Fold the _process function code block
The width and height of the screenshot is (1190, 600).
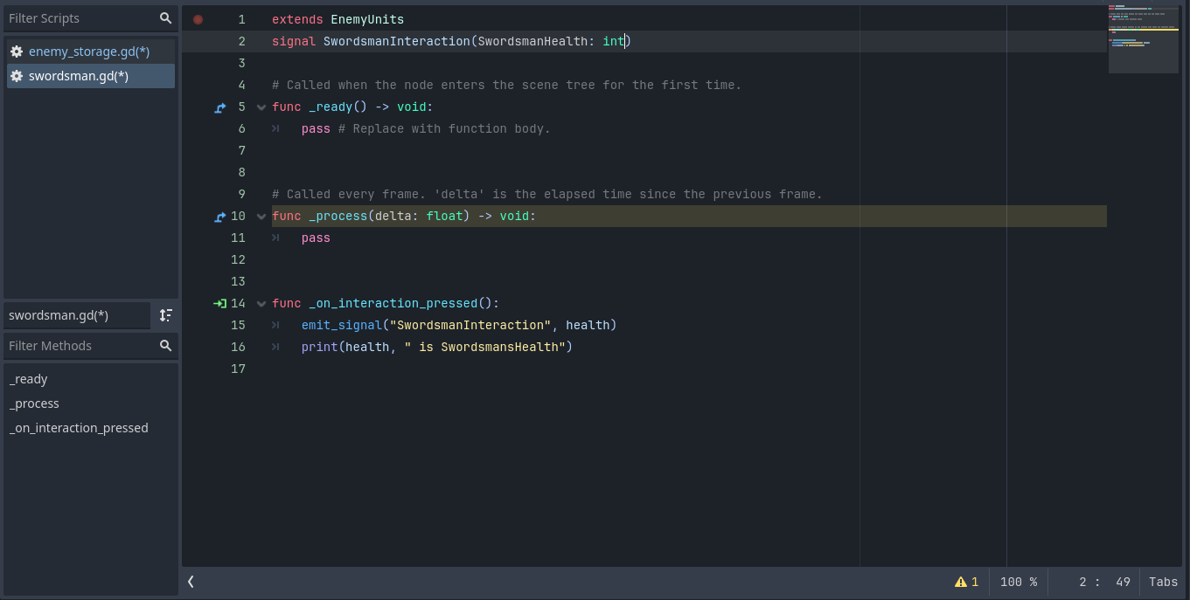[261, 217]
